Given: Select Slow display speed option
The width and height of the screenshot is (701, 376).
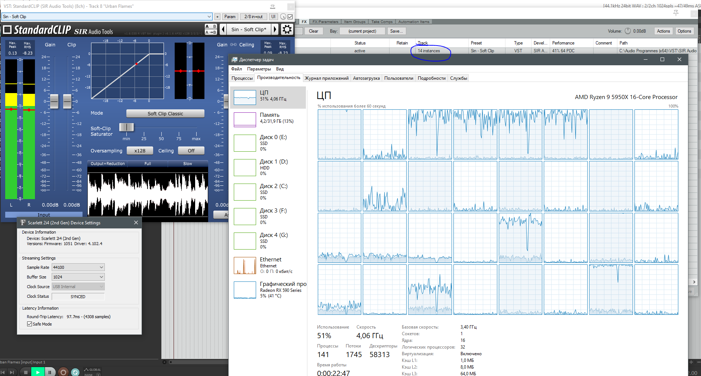Looking at the screenshot, I should (188, 164).
